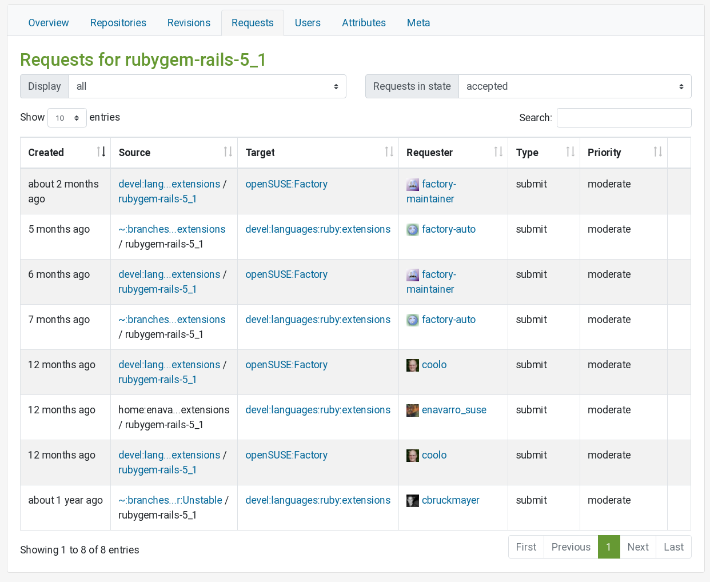This screenshot has width=710, height=582.
Task: Open the Display filter dropdown
Action: tap(208, 86)
